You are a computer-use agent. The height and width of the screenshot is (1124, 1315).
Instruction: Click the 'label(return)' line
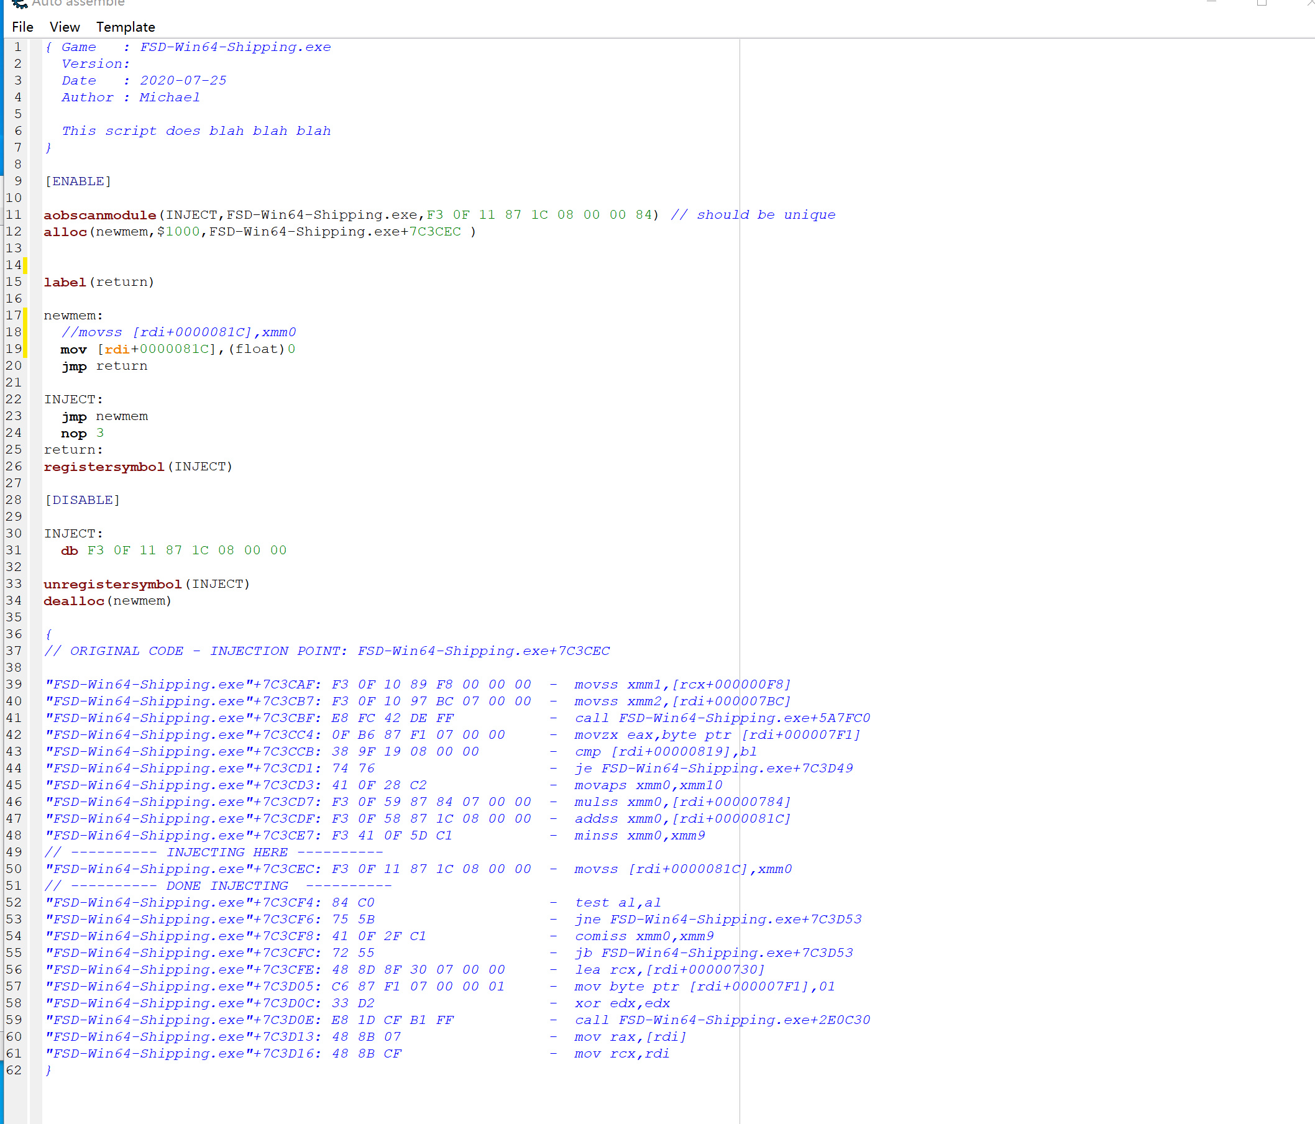(x=99, y=282)
